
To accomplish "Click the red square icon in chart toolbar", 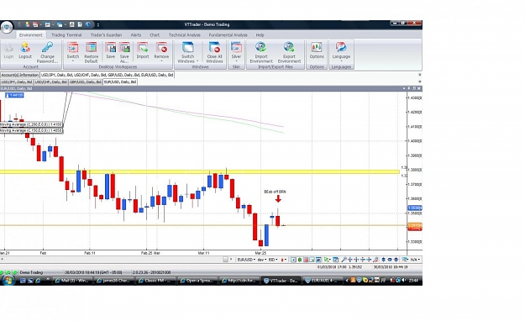I will click(306, 260).
